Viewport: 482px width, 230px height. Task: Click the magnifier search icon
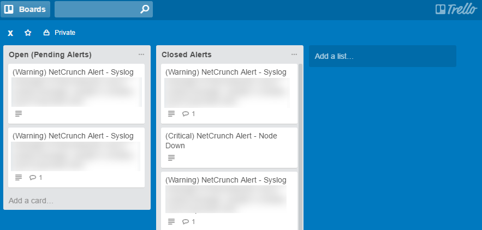145,9
